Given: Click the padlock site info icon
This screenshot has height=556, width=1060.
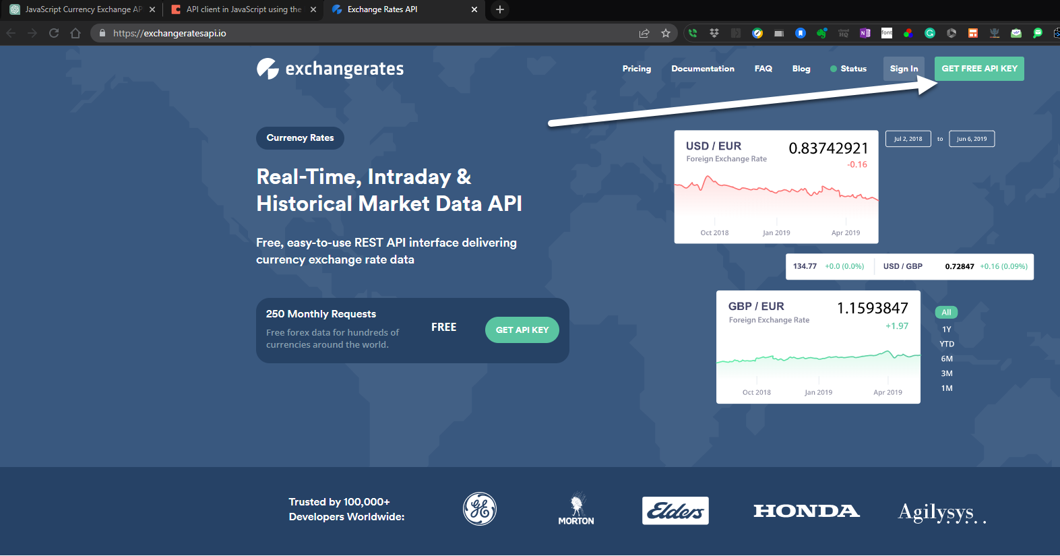Looking at the screenshot, I should (102, 33).
